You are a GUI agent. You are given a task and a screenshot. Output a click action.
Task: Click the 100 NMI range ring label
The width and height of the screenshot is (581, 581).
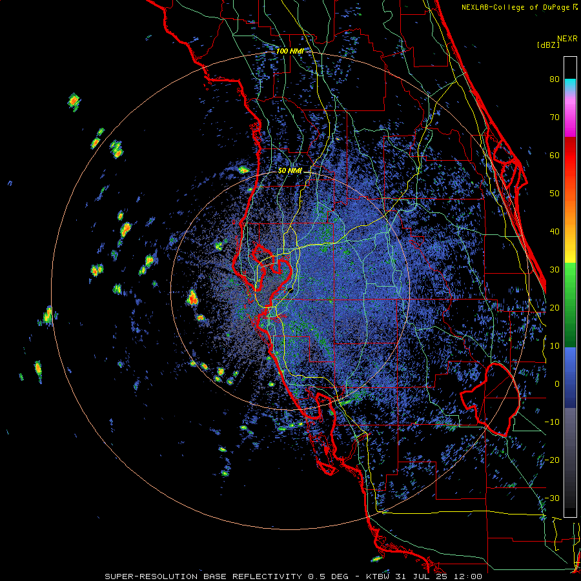coord(290,51)
